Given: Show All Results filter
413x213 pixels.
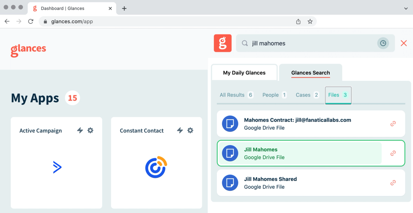Looking at the screenshot, I should (x=236, y=95).
